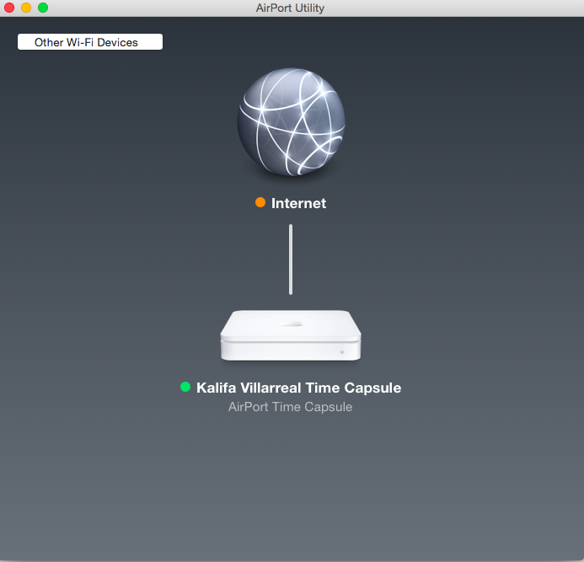Close the AirPort Utility window
Image resolution: width=584 pixels, height=562 pixels.
(x=9, y=8)
